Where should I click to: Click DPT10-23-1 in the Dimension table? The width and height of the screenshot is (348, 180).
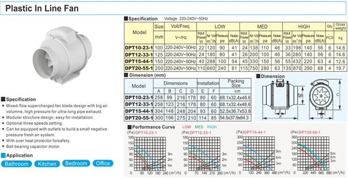click(x=139, y=97)
